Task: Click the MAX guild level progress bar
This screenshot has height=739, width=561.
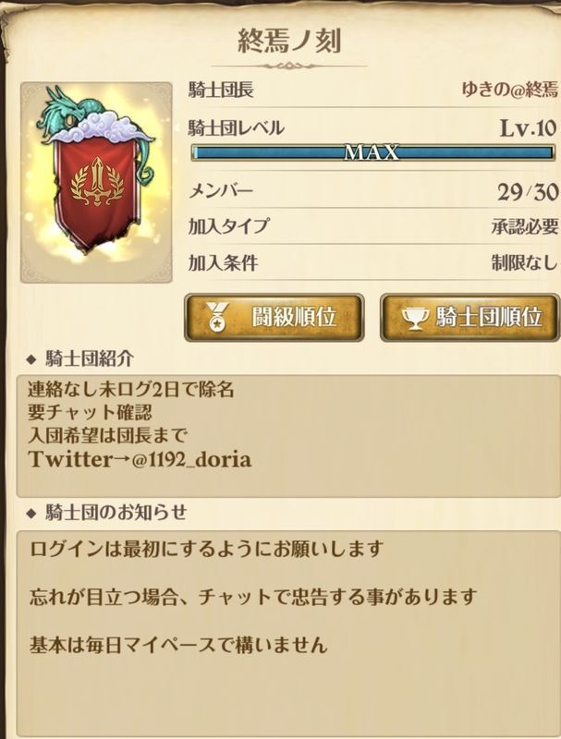Action: point(372,152)
